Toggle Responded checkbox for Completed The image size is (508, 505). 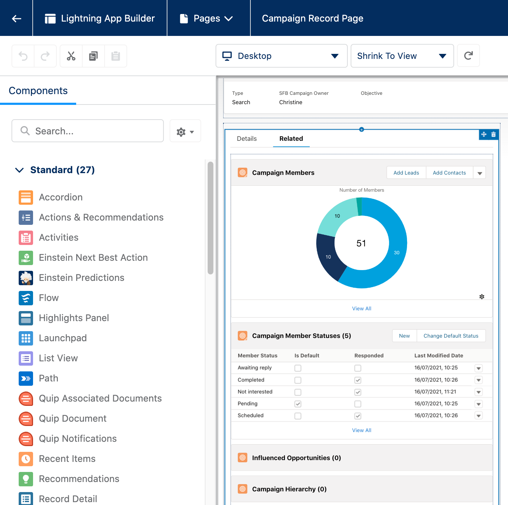click(358, 380)
